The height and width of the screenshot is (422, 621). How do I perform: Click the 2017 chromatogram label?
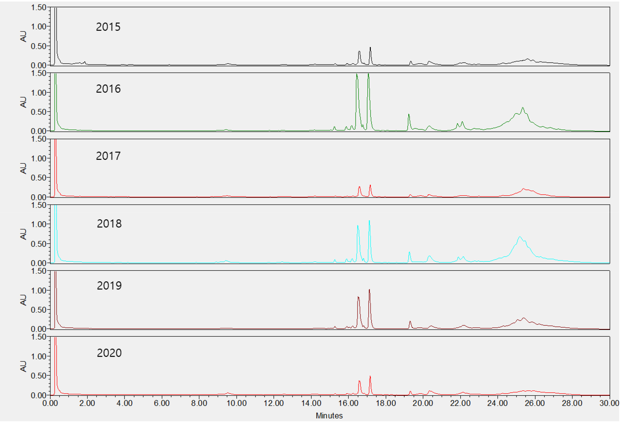click(108, 156)
